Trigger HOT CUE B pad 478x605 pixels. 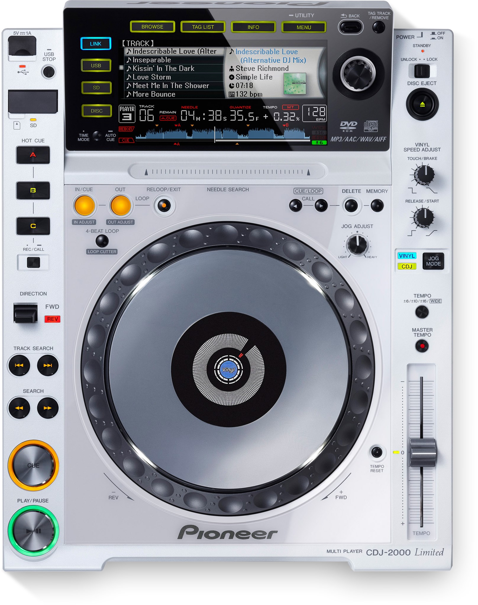(x=33, y=190)
